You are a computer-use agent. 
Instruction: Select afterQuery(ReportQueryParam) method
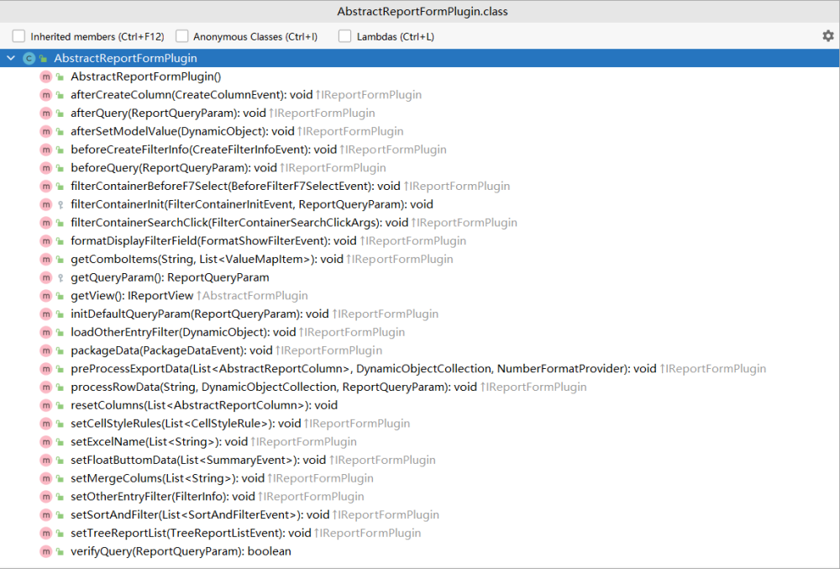point(419,113)
